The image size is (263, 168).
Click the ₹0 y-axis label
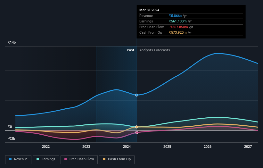(x=10, y=127)
